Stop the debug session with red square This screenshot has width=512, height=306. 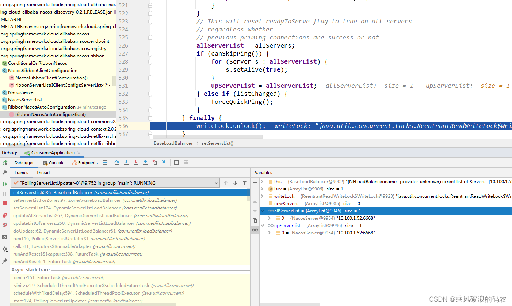(5, 203)
